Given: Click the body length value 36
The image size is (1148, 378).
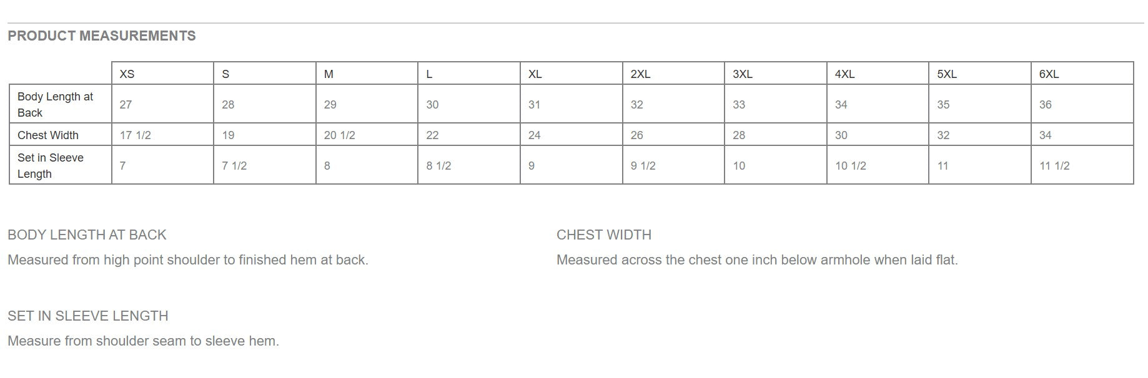Looking at the screenshot, I should [x=1045, y=104].
